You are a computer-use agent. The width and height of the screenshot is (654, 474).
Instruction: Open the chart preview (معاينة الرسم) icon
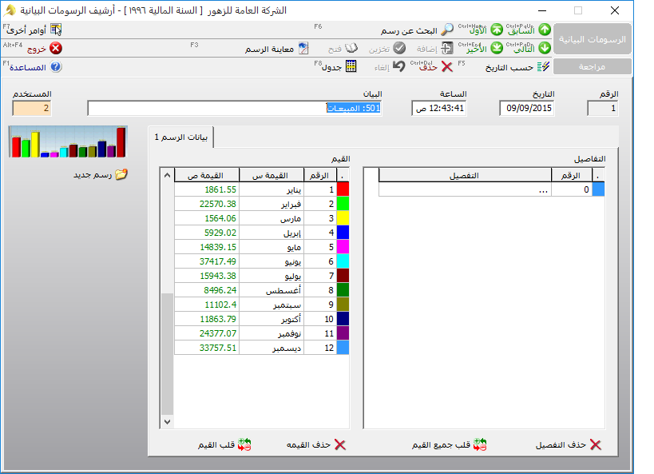coord(303,48)
